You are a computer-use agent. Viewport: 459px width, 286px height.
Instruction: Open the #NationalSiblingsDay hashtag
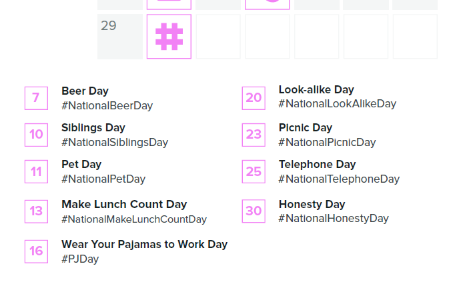[115, 143]
